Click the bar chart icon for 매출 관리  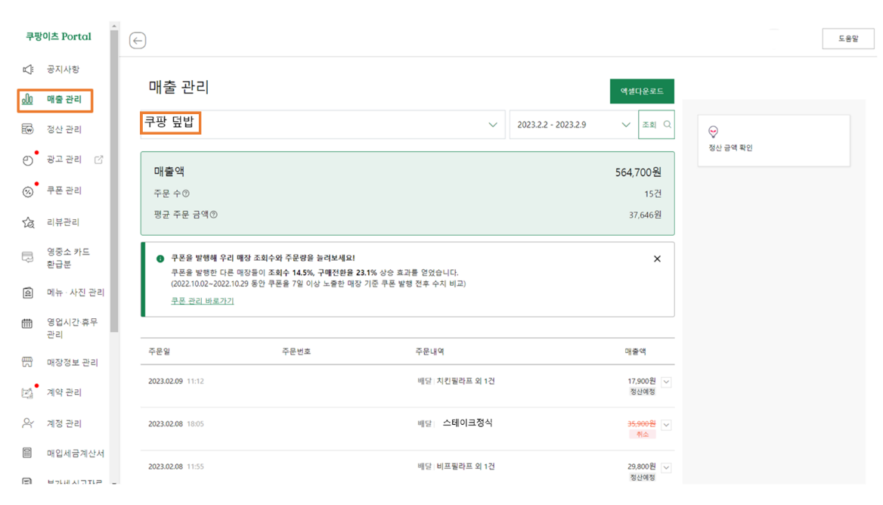point(27,100)
